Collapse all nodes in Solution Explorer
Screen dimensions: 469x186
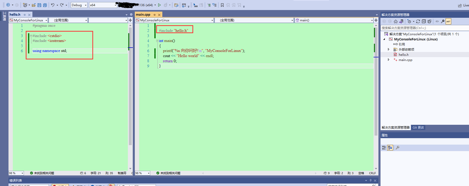pyautogui.click(x=424, y=21)
